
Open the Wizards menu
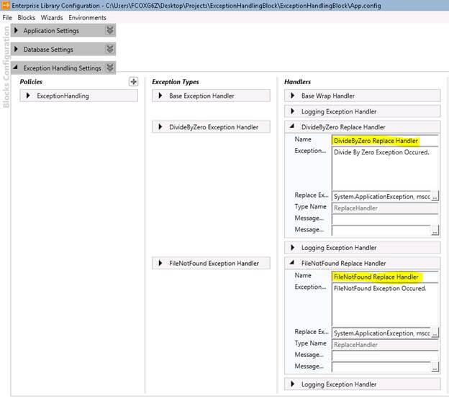point(52,18)
